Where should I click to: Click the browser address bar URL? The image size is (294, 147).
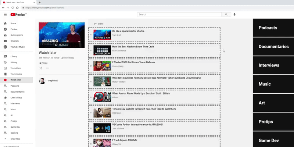coord(44,8)
